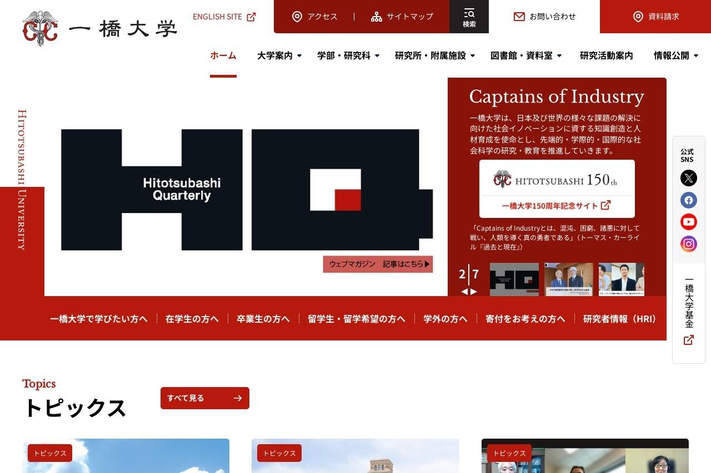Open the Instagram official account

(x=689, y=244)
